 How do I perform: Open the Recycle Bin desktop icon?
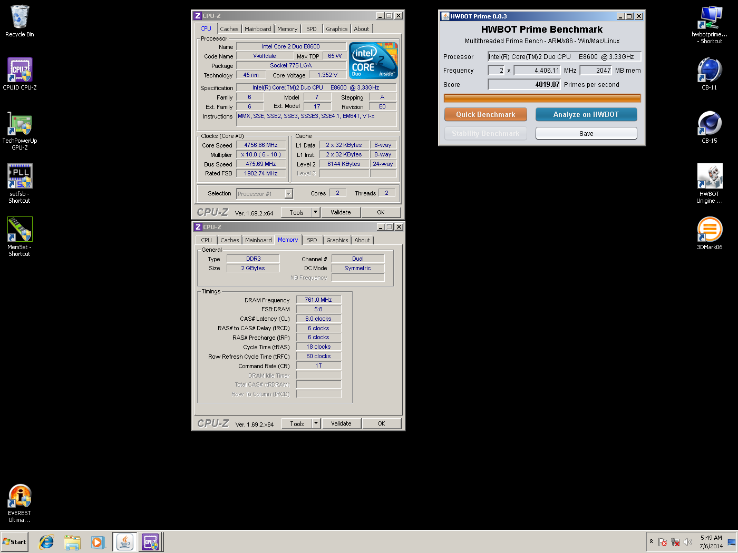(20, 21)
